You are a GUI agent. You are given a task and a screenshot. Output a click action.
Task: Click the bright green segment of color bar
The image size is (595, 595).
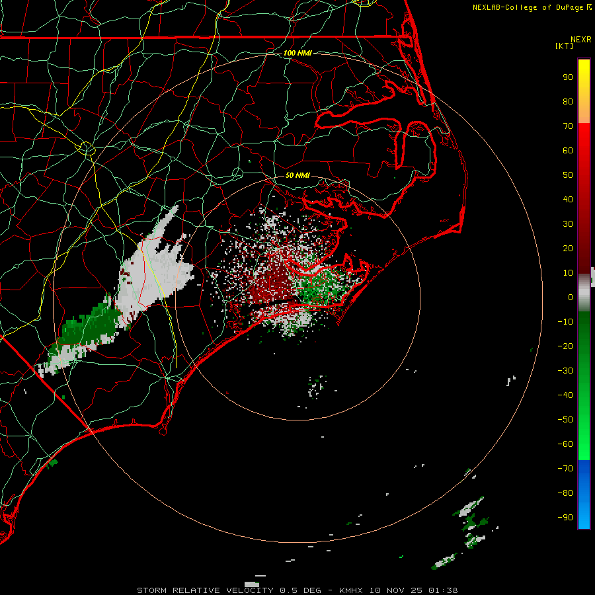click(x=584, y=385)
